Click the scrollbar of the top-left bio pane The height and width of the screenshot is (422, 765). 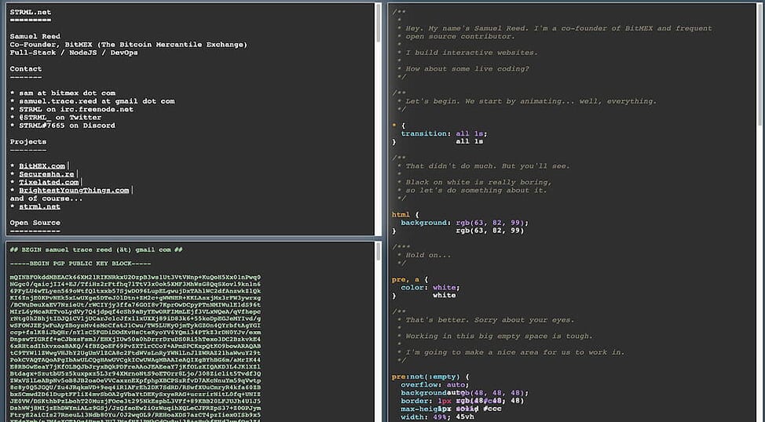379,24
